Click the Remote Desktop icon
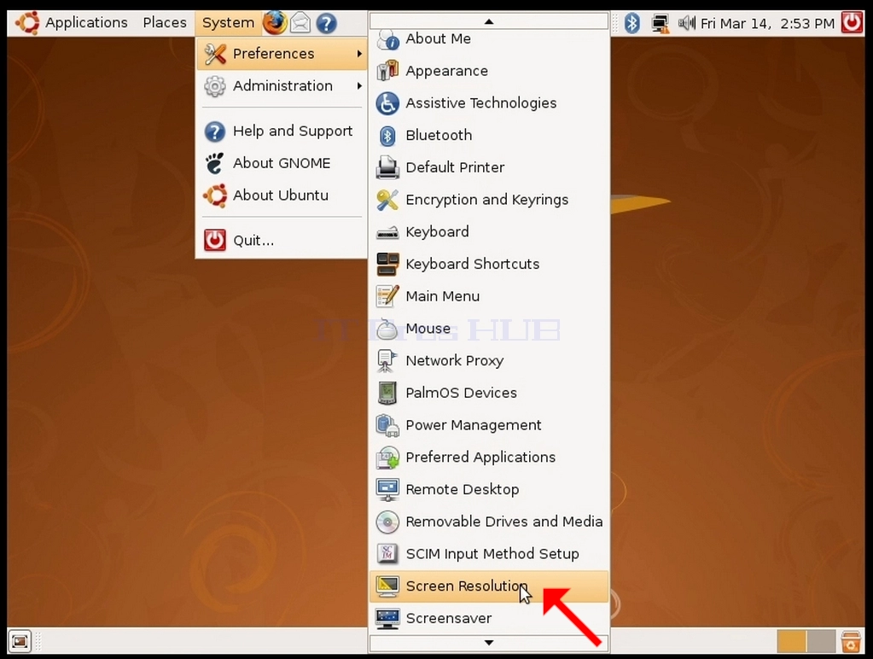Screen dimensions: 873x659 point(387,490)
